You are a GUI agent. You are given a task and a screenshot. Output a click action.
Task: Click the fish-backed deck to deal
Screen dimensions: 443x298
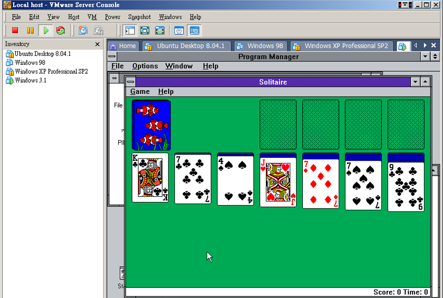point(151,125)
